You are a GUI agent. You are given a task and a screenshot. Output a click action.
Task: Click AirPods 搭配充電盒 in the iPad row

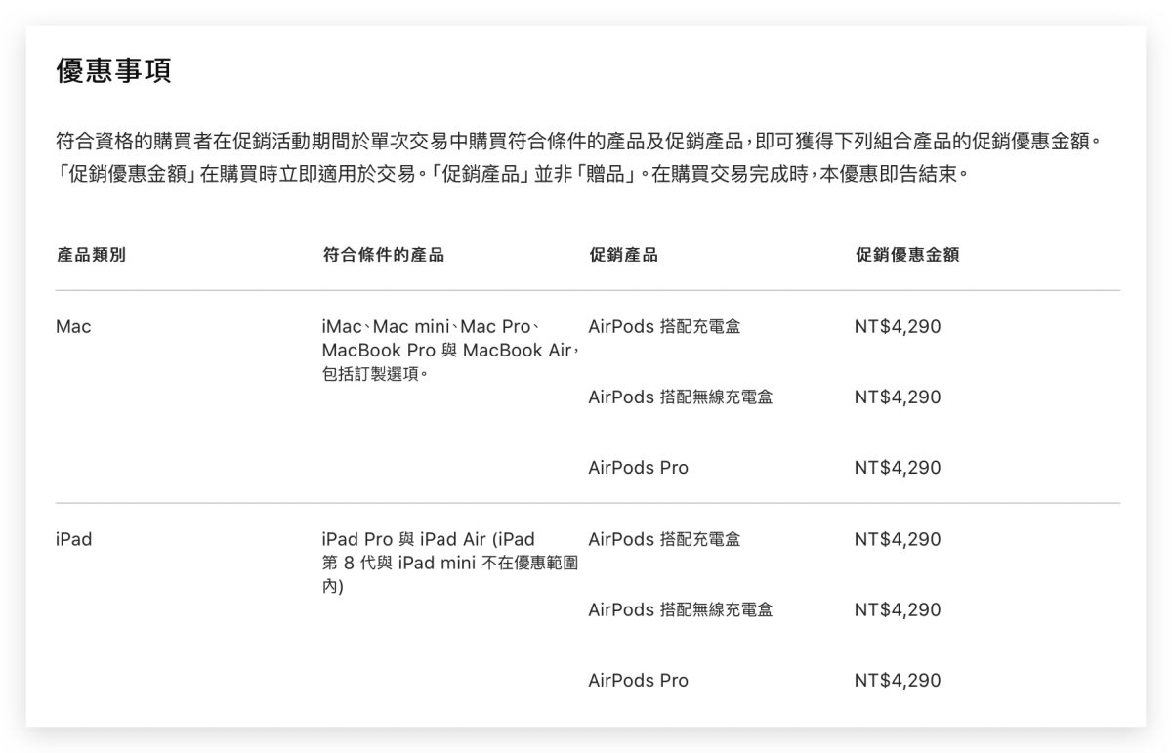[664, 539]
